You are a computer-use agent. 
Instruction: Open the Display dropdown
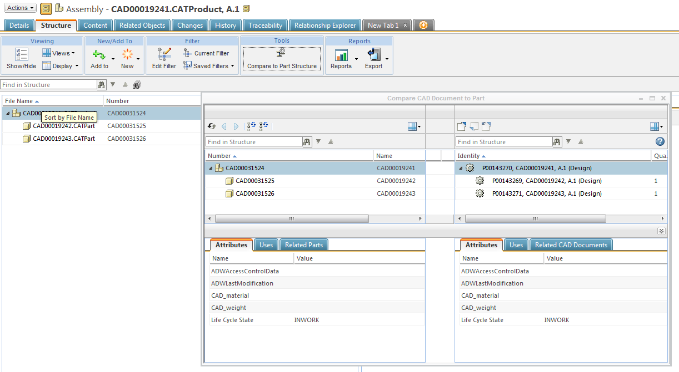pyautogui.click(x=60, y=65)
